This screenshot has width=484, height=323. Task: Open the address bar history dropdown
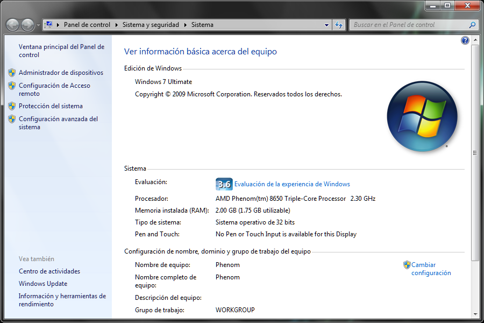pyautogui.click(x=326, y=25)
